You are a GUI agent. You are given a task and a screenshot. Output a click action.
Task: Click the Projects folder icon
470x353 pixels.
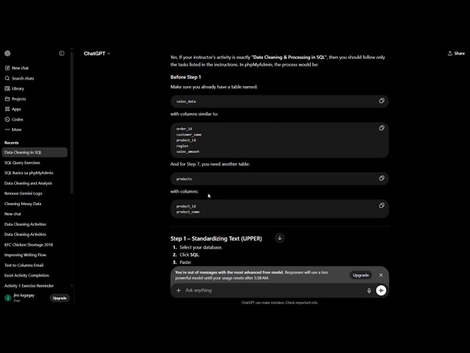pyautogui.click(x=7, y=99)
